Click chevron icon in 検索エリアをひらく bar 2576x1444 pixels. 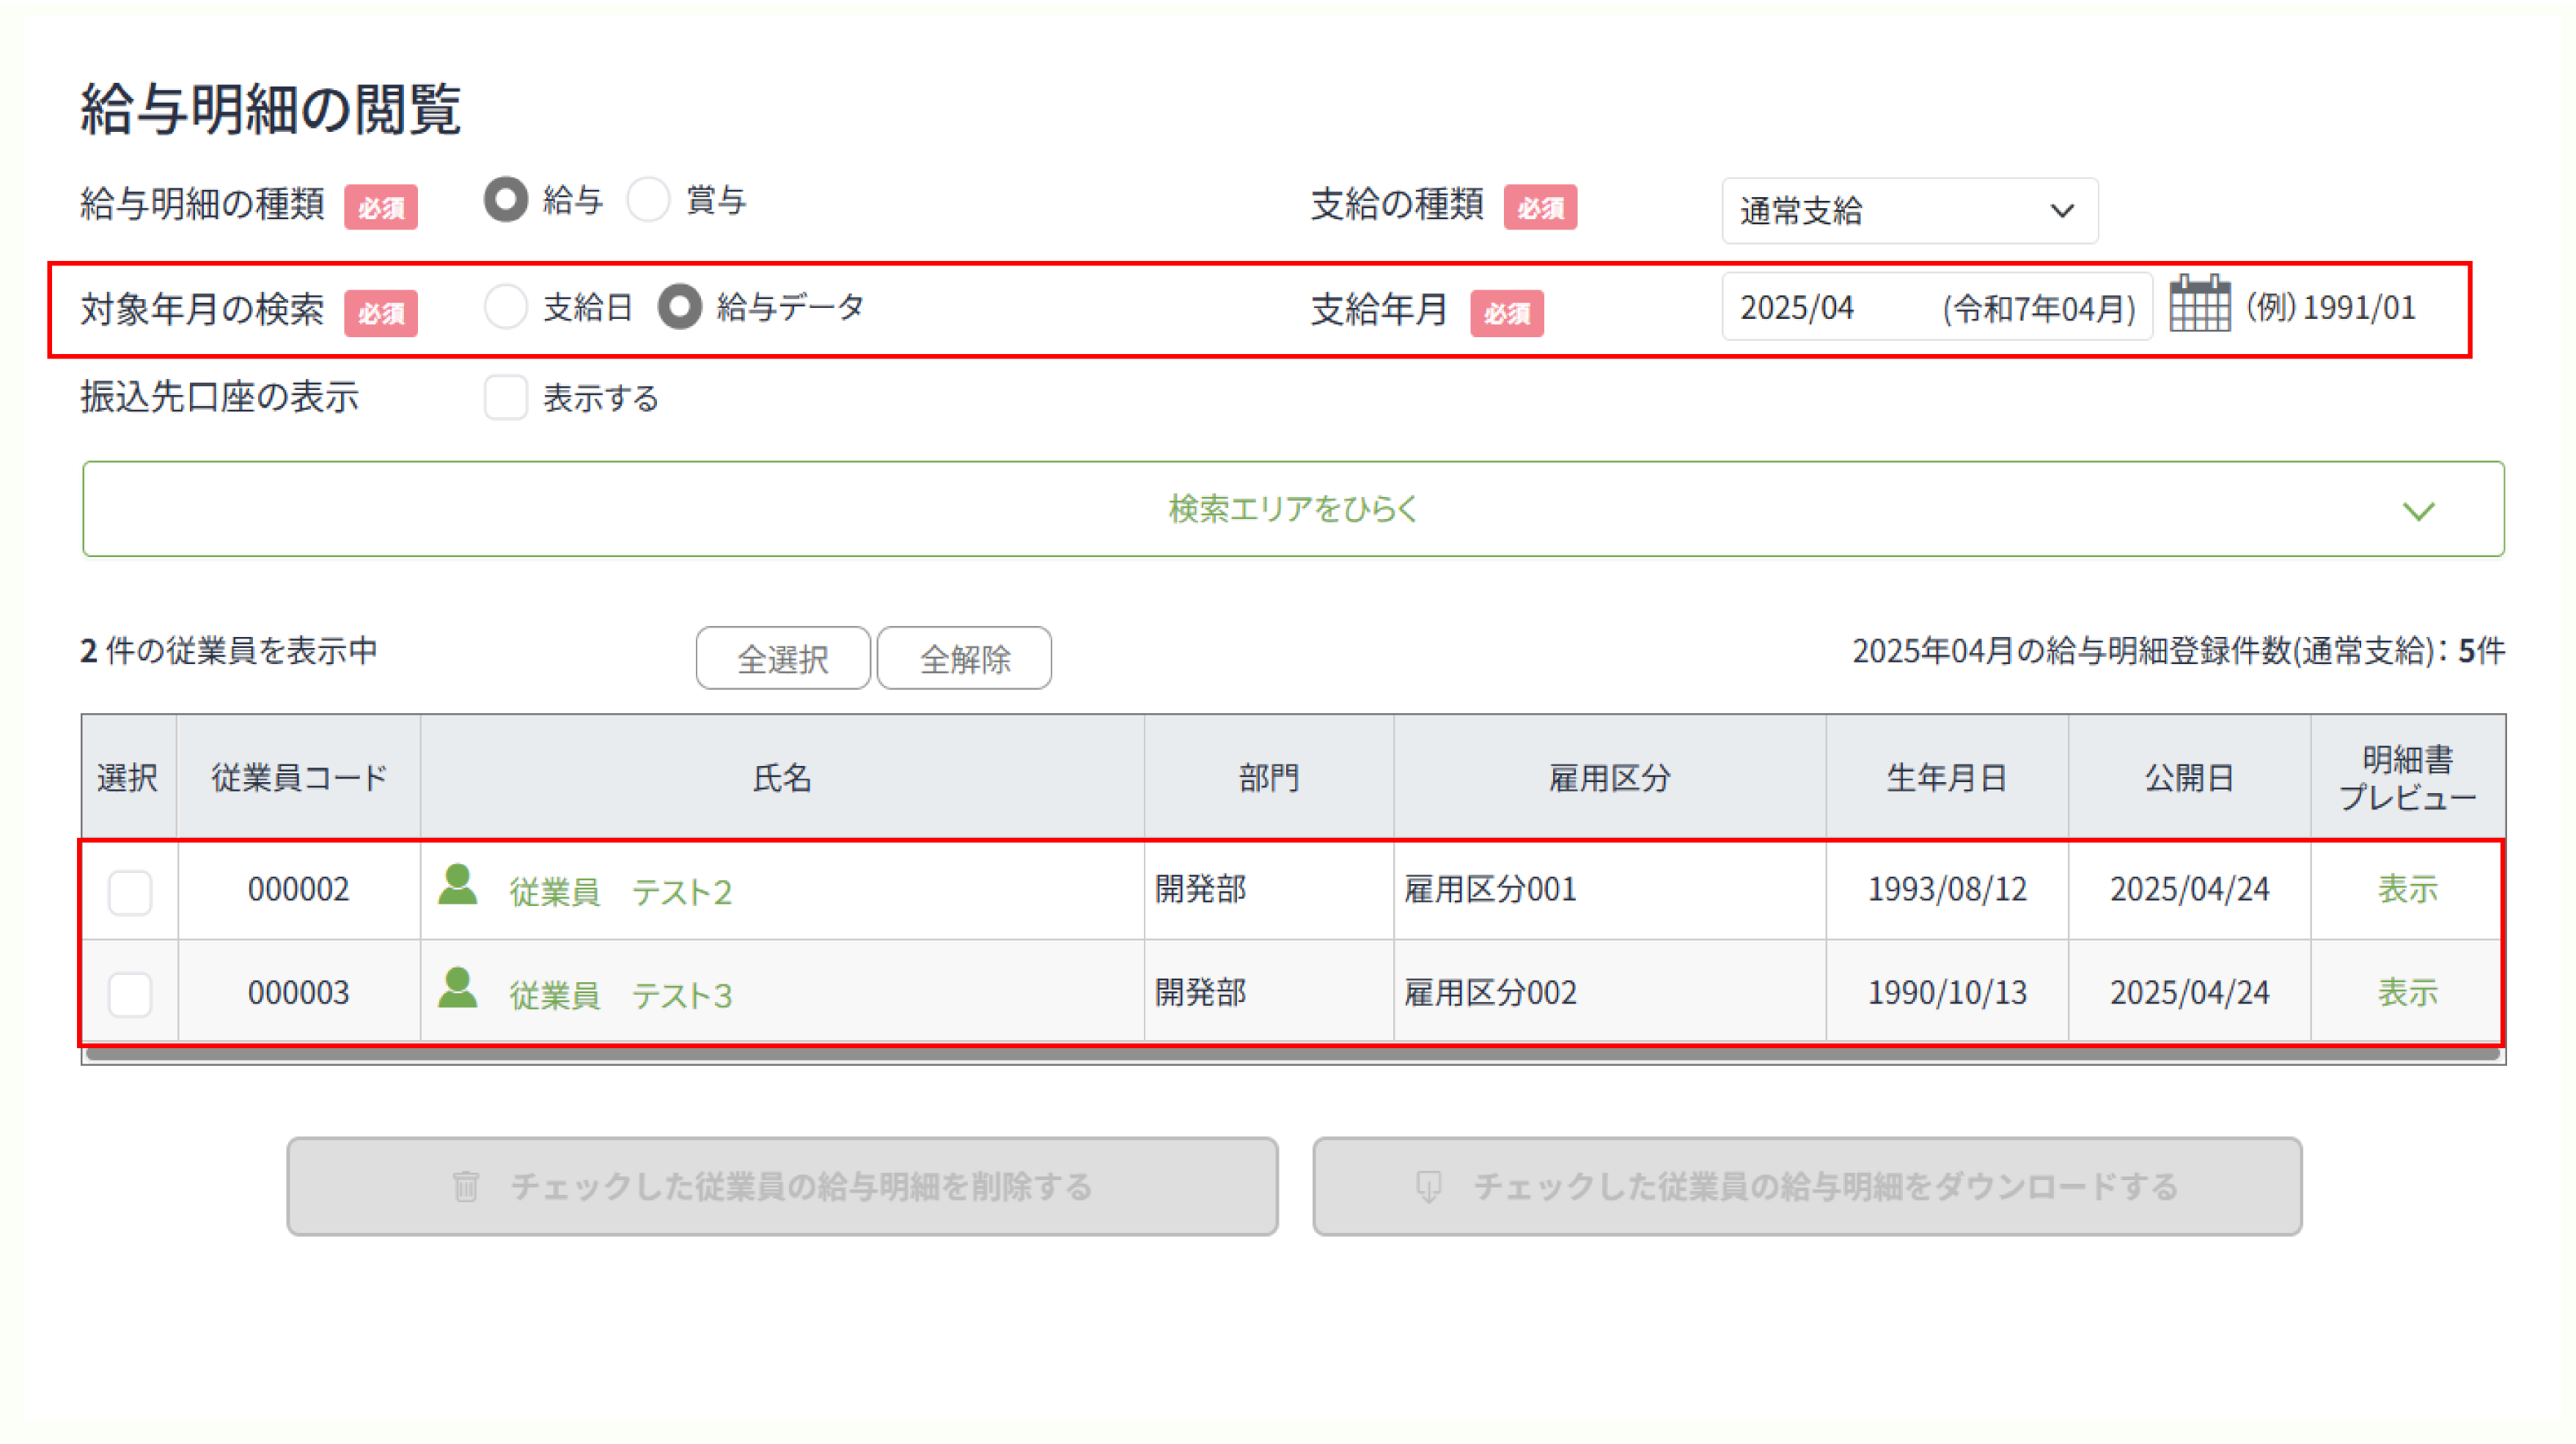2418,511
